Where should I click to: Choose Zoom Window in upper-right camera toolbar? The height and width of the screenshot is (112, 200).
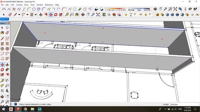(x=170, y=9)
